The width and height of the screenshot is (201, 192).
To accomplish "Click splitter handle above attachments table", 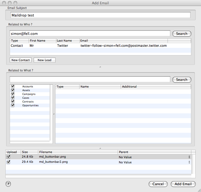I will (100, 148).
